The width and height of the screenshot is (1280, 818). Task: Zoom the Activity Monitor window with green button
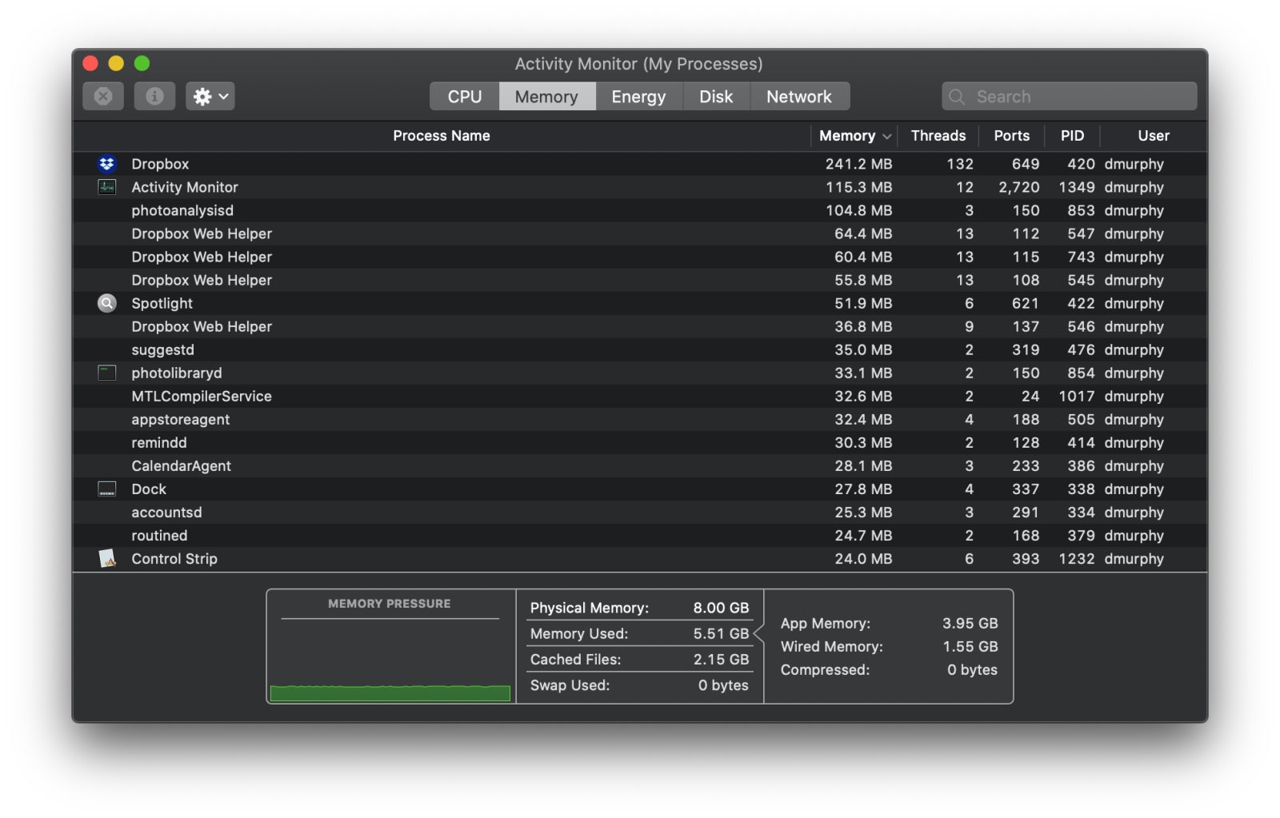coord(142,63)
